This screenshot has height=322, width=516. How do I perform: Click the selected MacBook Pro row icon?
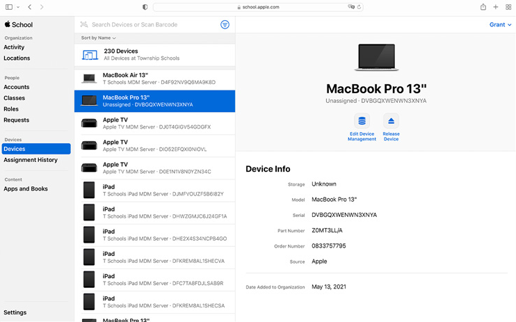point(89,101)
